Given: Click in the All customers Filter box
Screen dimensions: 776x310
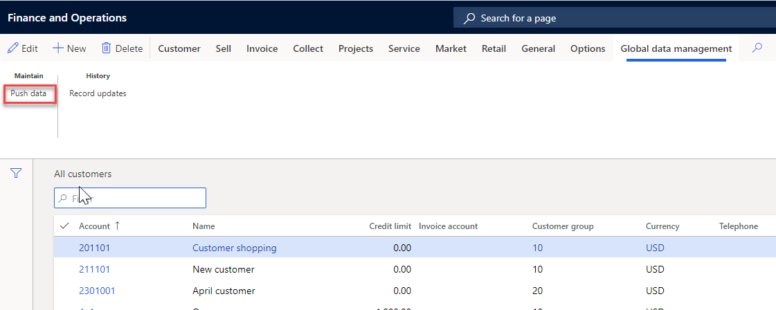Looking at the screenshot, I should tap(130, 198).
